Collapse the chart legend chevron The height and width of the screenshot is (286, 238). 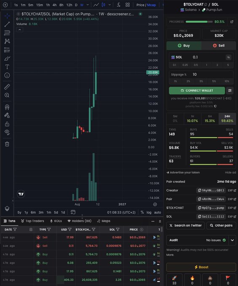coord(20,29)
